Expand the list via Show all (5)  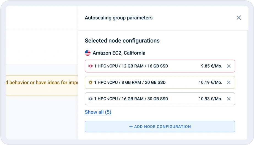(x=98, y=112)
